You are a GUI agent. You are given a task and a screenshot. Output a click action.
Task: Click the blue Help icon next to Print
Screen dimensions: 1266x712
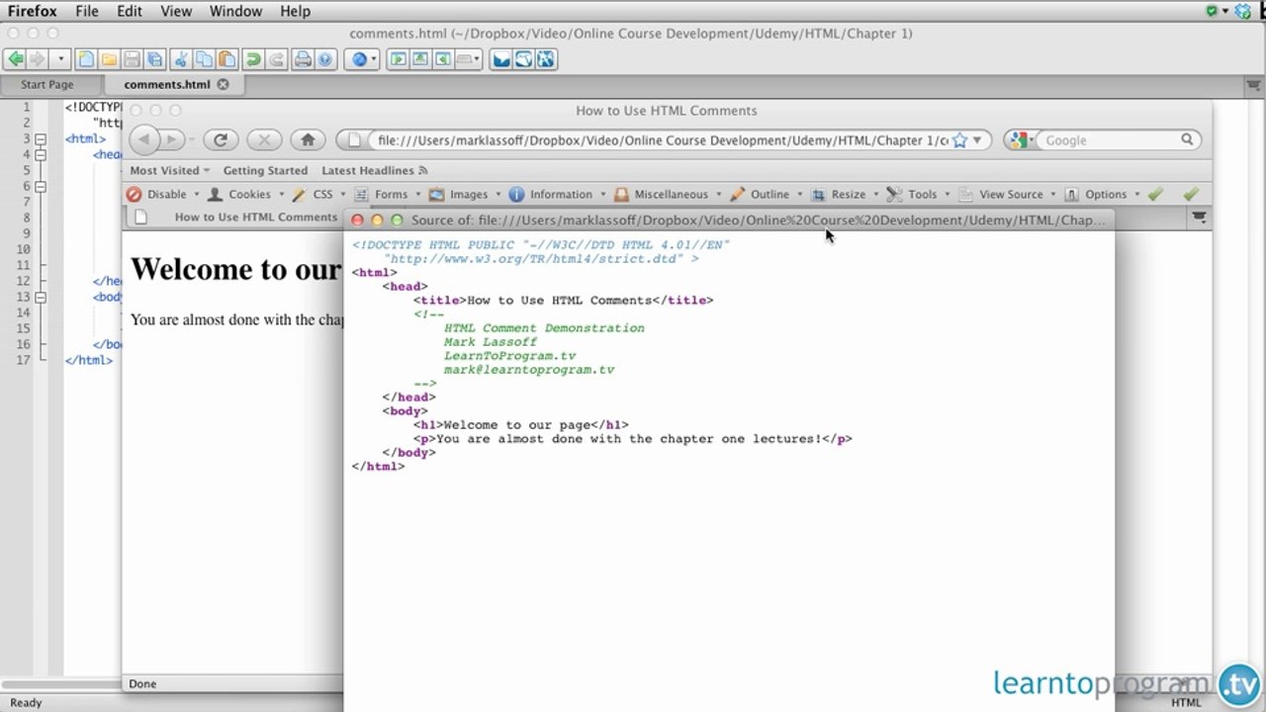pos(325,59)
